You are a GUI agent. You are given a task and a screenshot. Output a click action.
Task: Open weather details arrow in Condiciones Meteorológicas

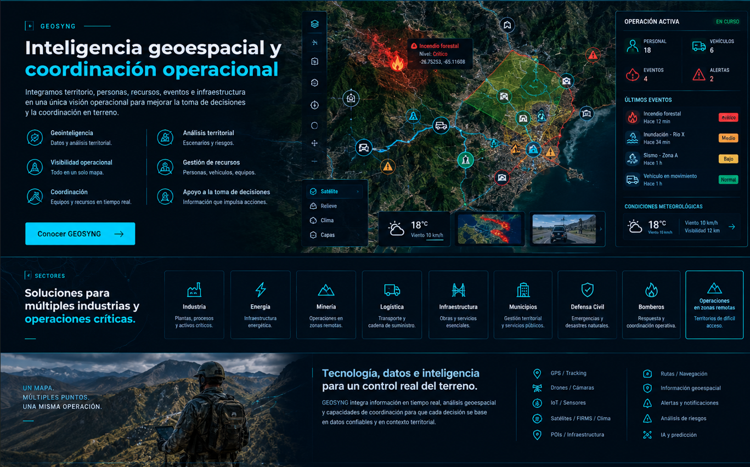(x=731, y=226)
